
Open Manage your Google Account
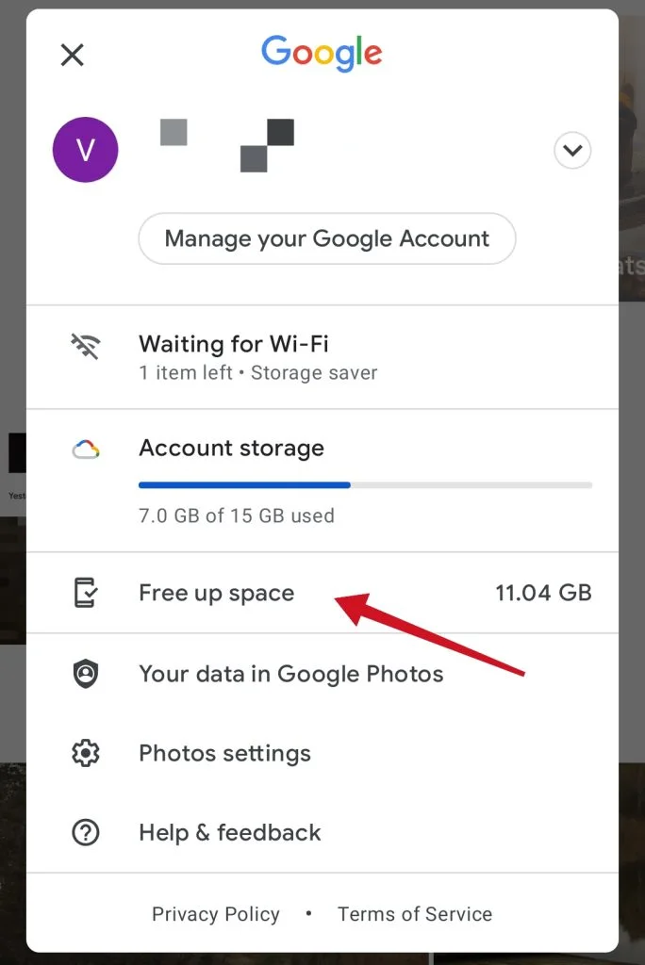(x=326, y=238)
